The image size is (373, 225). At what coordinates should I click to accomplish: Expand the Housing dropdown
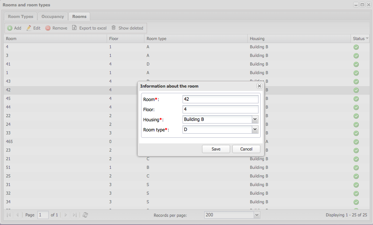[x=255, y=119]
